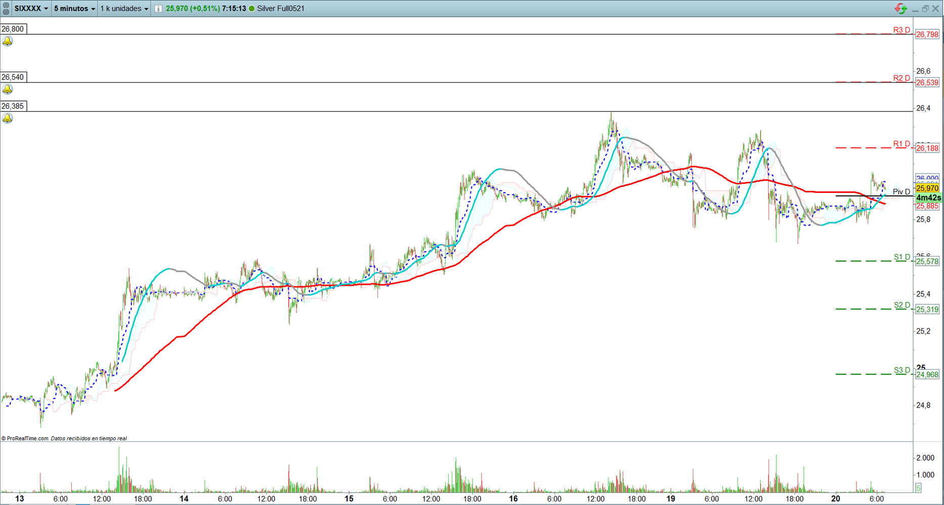Click the chart link group icon
Image resolution: width=944 pixels, height=505 pixels.
click(6, 9)
